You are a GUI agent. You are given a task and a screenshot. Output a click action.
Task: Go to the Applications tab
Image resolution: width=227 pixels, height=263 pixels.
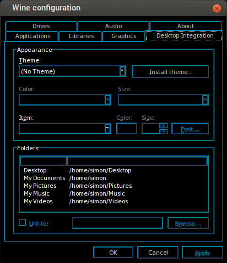click(x=33, y=36)
